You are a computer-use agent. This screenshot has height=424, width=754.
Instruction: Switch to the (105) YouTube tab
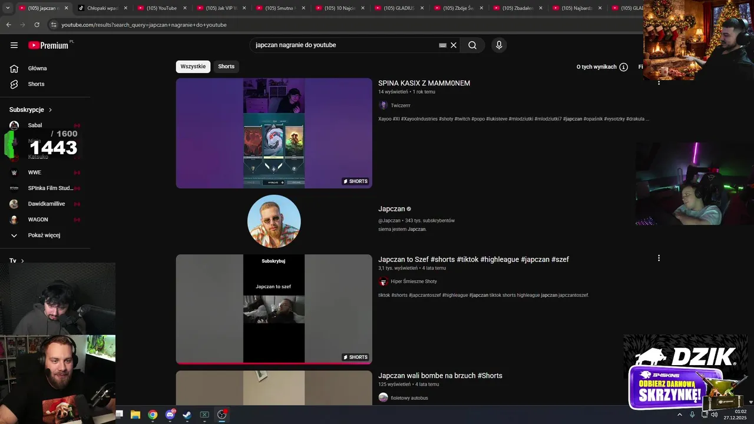coord(162,8)
